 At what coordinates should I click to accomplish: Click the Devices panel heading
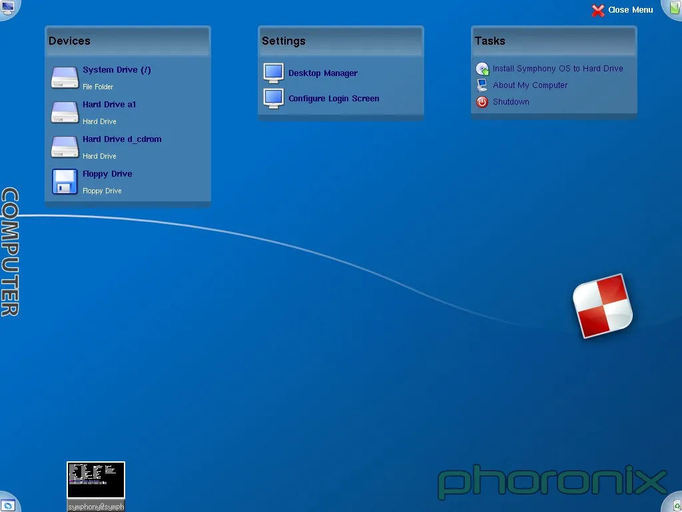coord(69,41)
